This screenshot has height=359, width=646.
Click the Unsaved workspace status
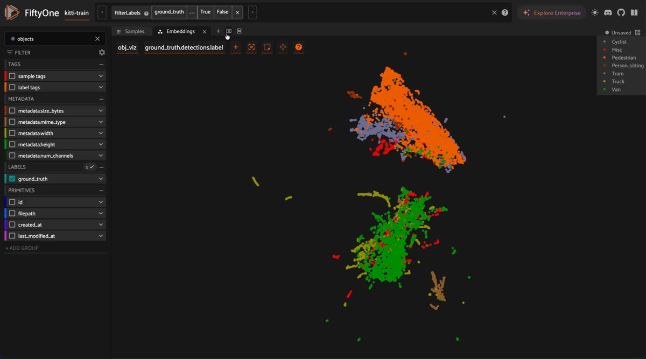click(x=618, y=32)
